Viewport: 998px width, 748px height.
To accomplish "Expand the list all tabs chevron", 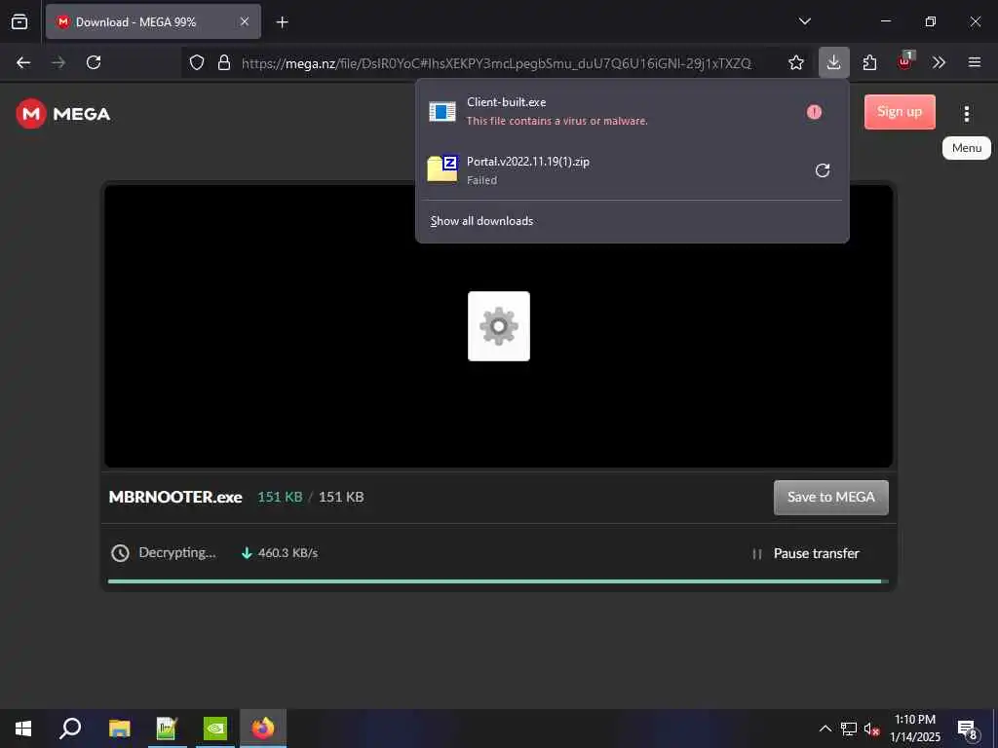I will 804,21.
